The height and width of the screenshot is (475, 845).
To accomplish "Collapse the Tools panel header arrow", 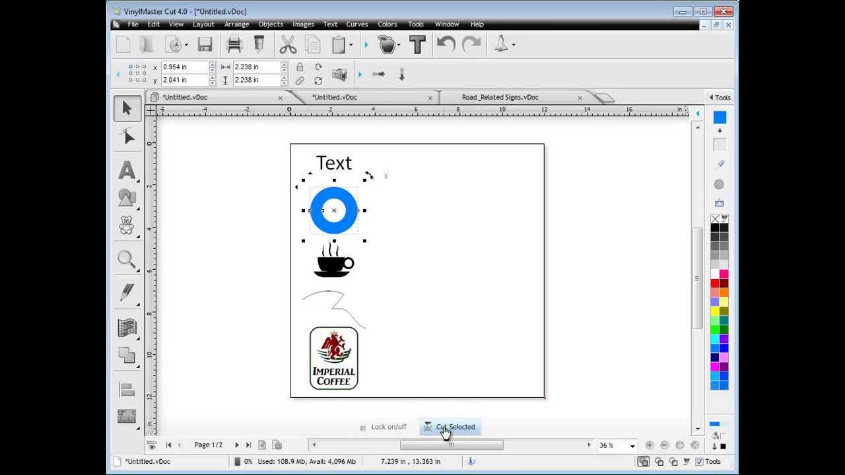I will (x=712, y=98).
